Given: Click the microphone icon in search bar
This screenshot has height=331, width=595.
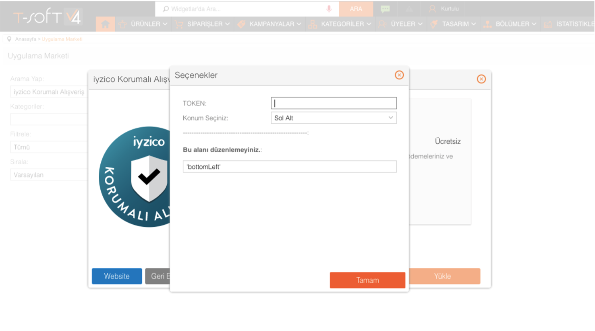Looking at the screenshot, I should [329, 9].
